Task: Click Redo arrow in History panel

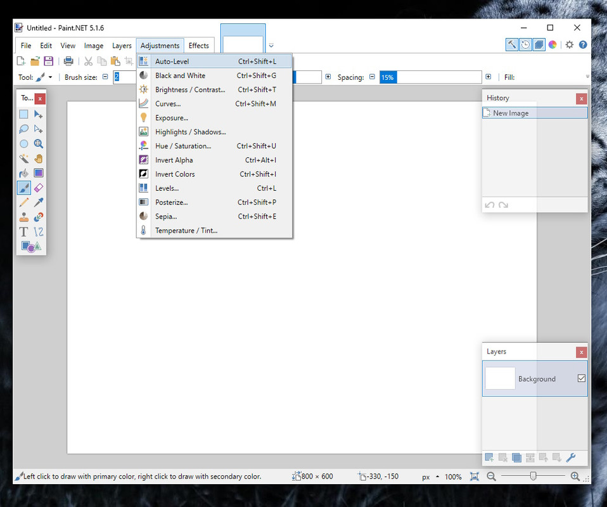Action: pos(503,205)
